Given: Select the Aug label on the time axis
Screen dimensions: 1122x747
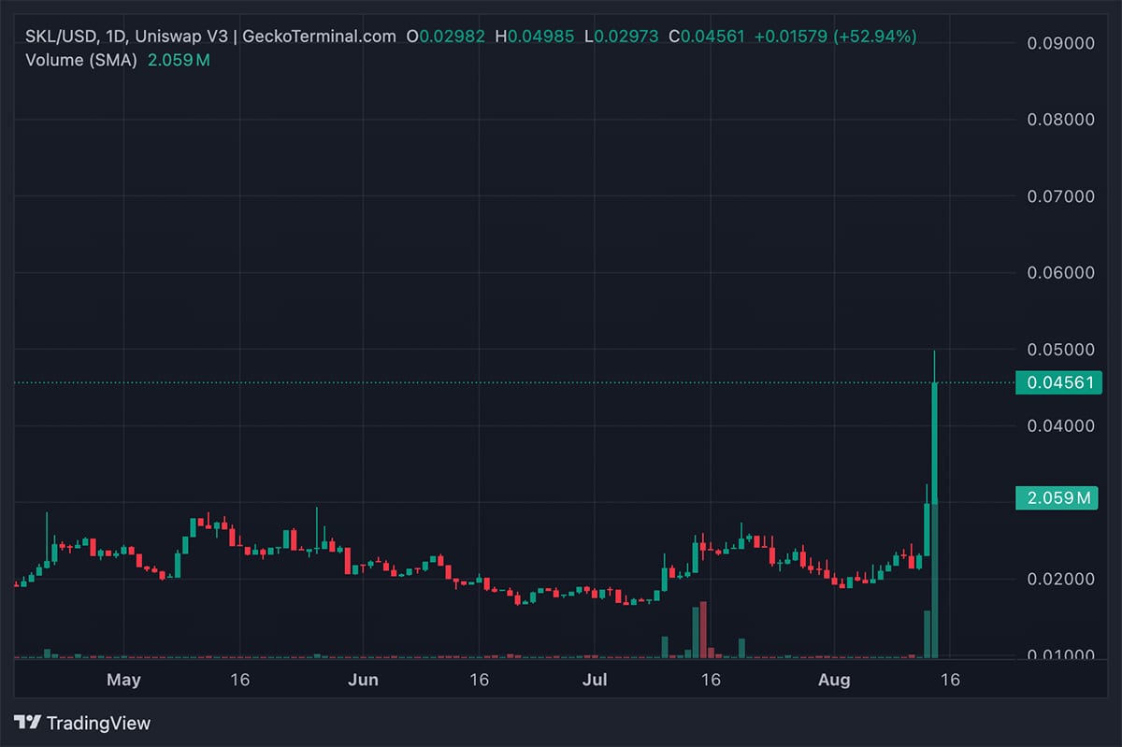Looking at the screenshot, I should coord(835,681).
